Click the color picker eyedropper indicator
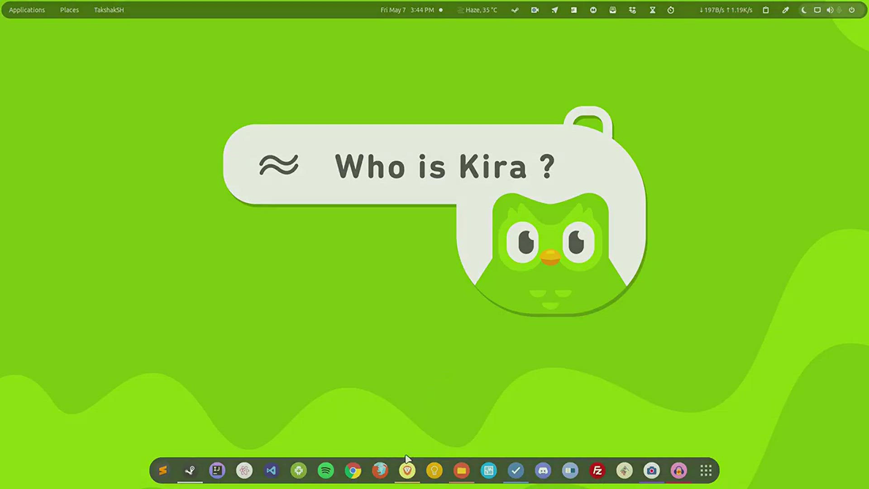 [786, 10]
